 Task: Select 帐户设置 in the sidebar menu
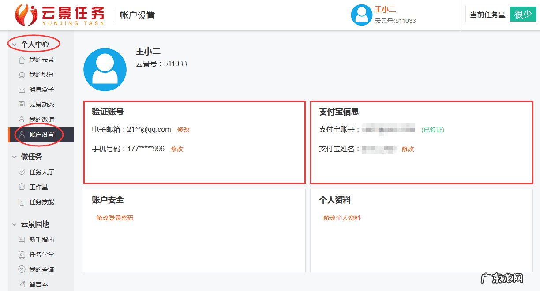[41, 134]
